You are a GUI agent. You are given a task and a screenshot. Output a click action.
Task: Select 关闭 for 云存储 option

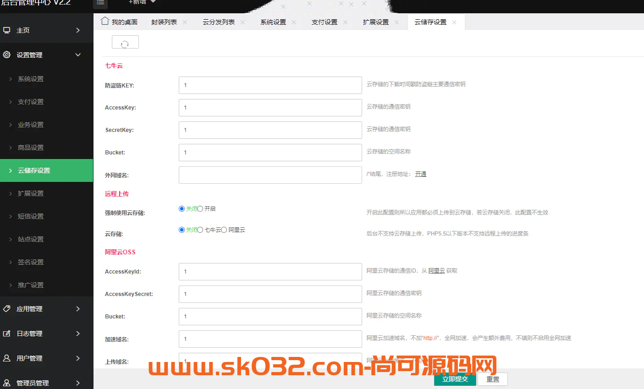182,230
